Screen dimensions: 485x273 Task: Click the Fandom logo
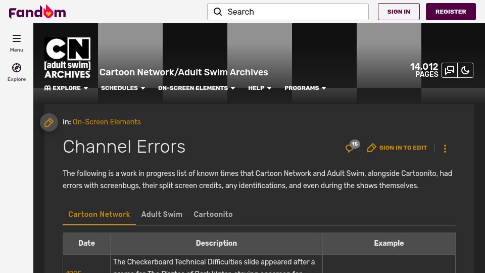(x=37, y=12)
